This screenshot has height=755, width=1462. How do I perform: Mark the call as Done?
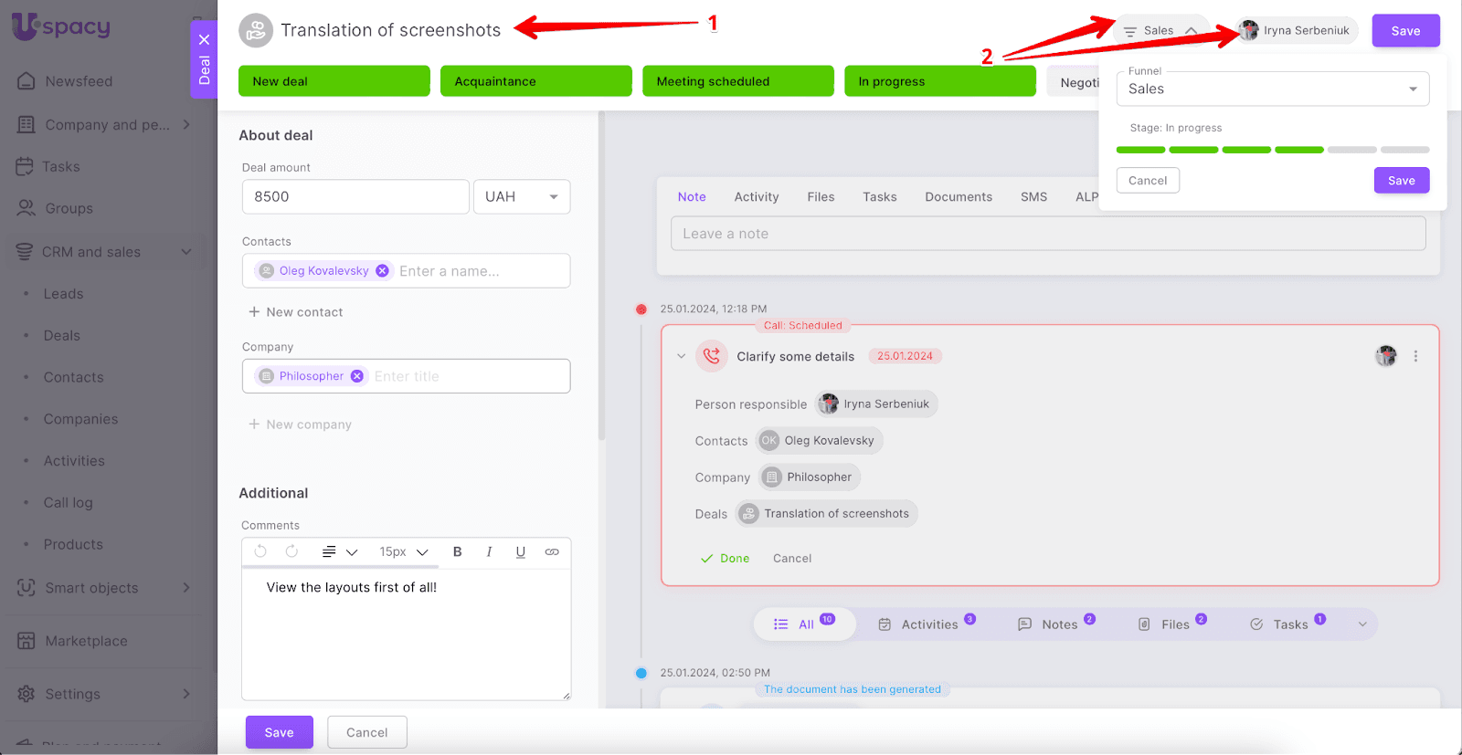coord(726,559)
